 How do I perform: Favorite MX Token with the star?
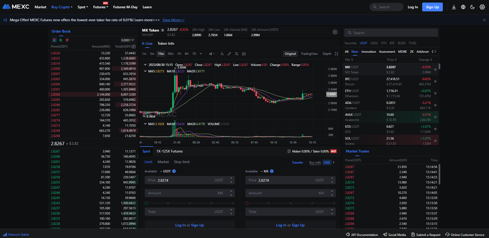(163, 30)
